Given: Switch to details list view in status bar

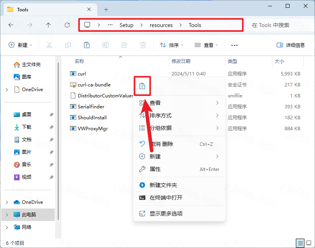Looking at the screenshot, I should click(300, 243).
